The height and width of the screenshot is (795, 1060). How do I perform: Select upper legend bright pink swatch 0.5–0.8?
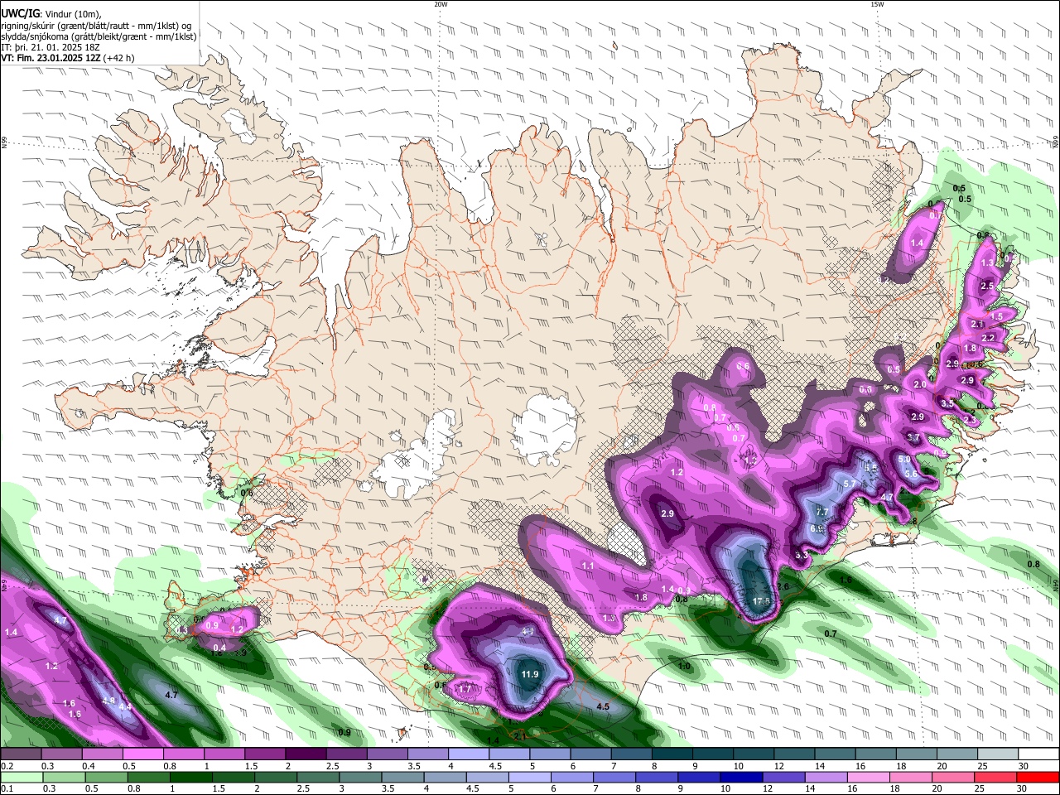(142, 754)
